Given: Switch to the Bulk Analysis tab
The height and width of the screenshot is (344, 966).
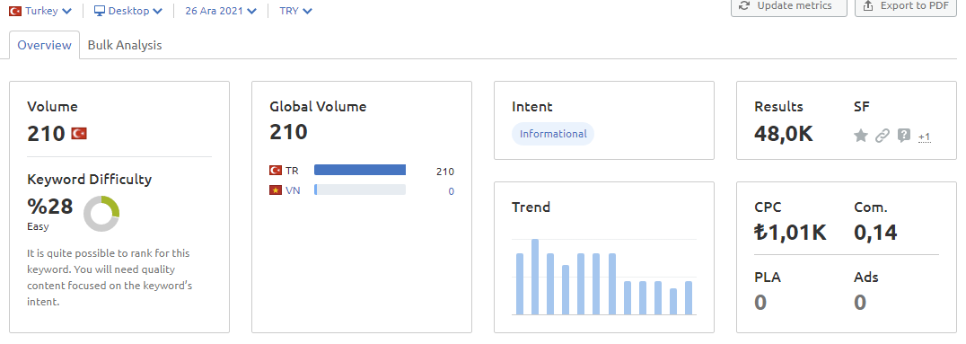Looking at the screenshot, I should click(125, 45).
